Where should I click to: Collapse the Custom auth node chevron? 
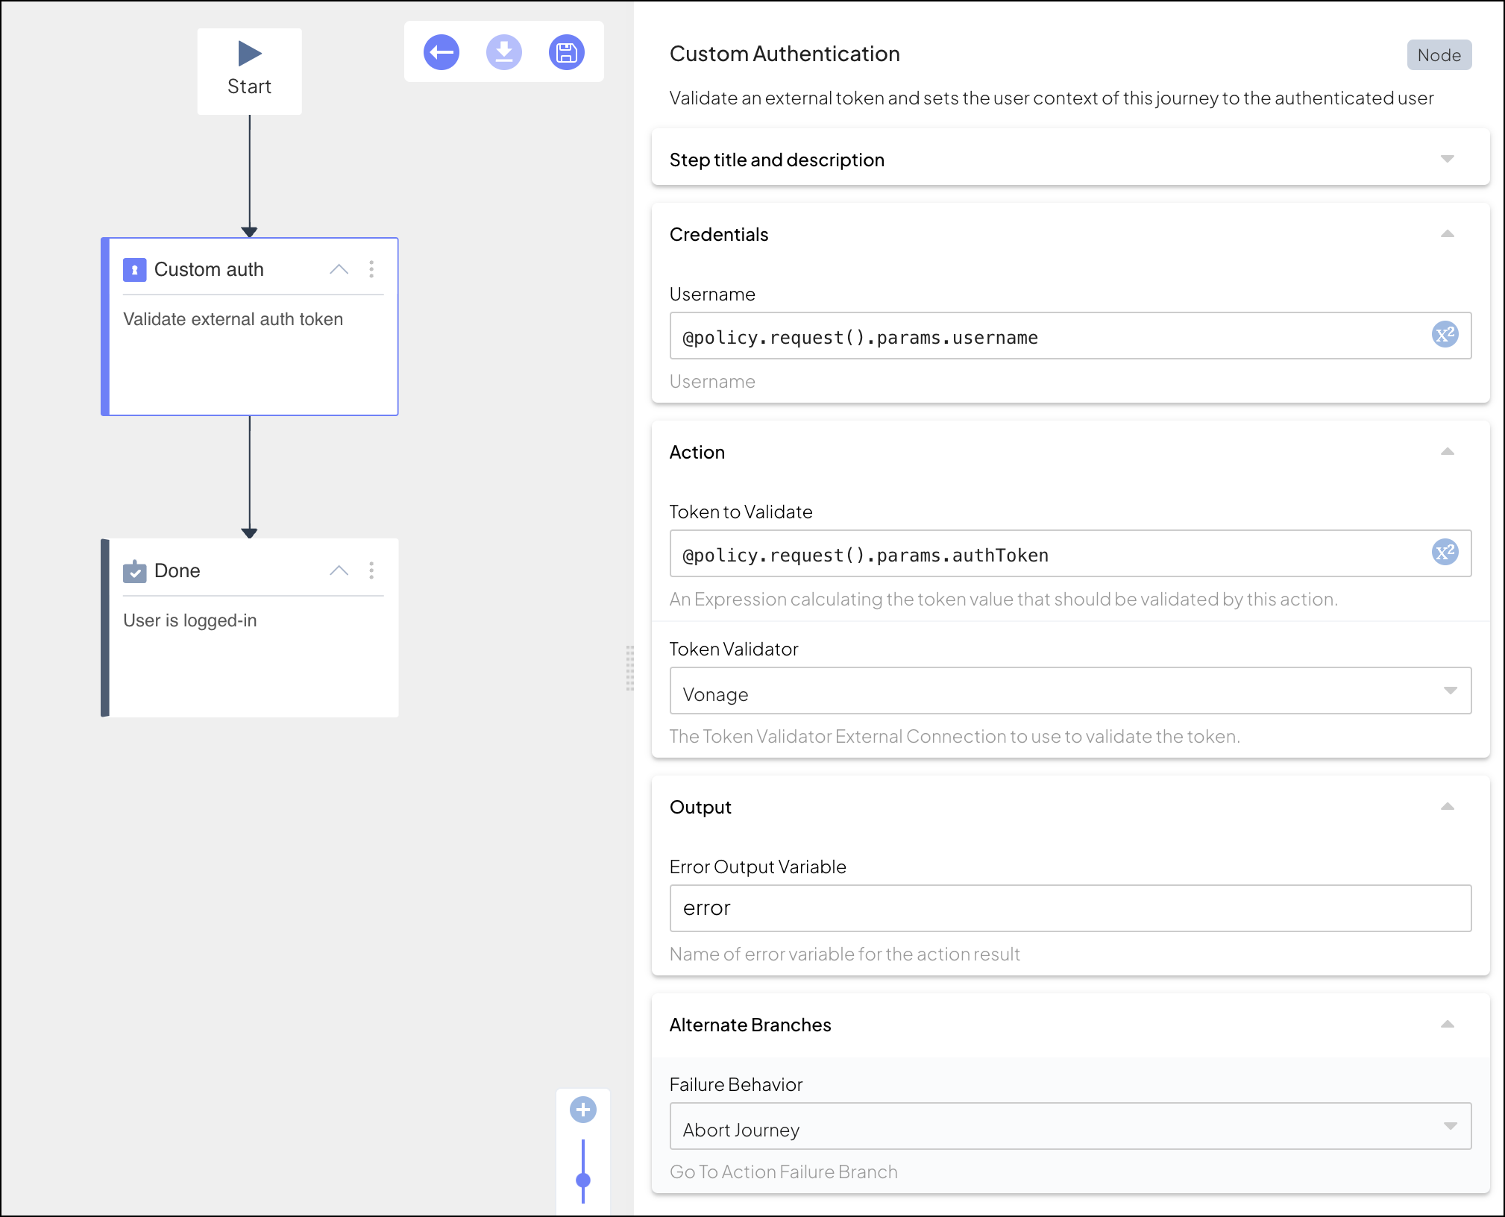pyautogui.click(x=339, y=269)
